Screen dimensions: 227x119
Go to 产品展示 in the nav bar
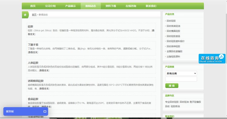tap(70, 6)
